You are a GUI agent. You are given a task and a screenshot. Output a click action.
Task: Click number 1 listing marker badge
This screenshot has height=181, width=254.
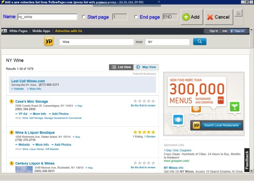tap(11, 101)
